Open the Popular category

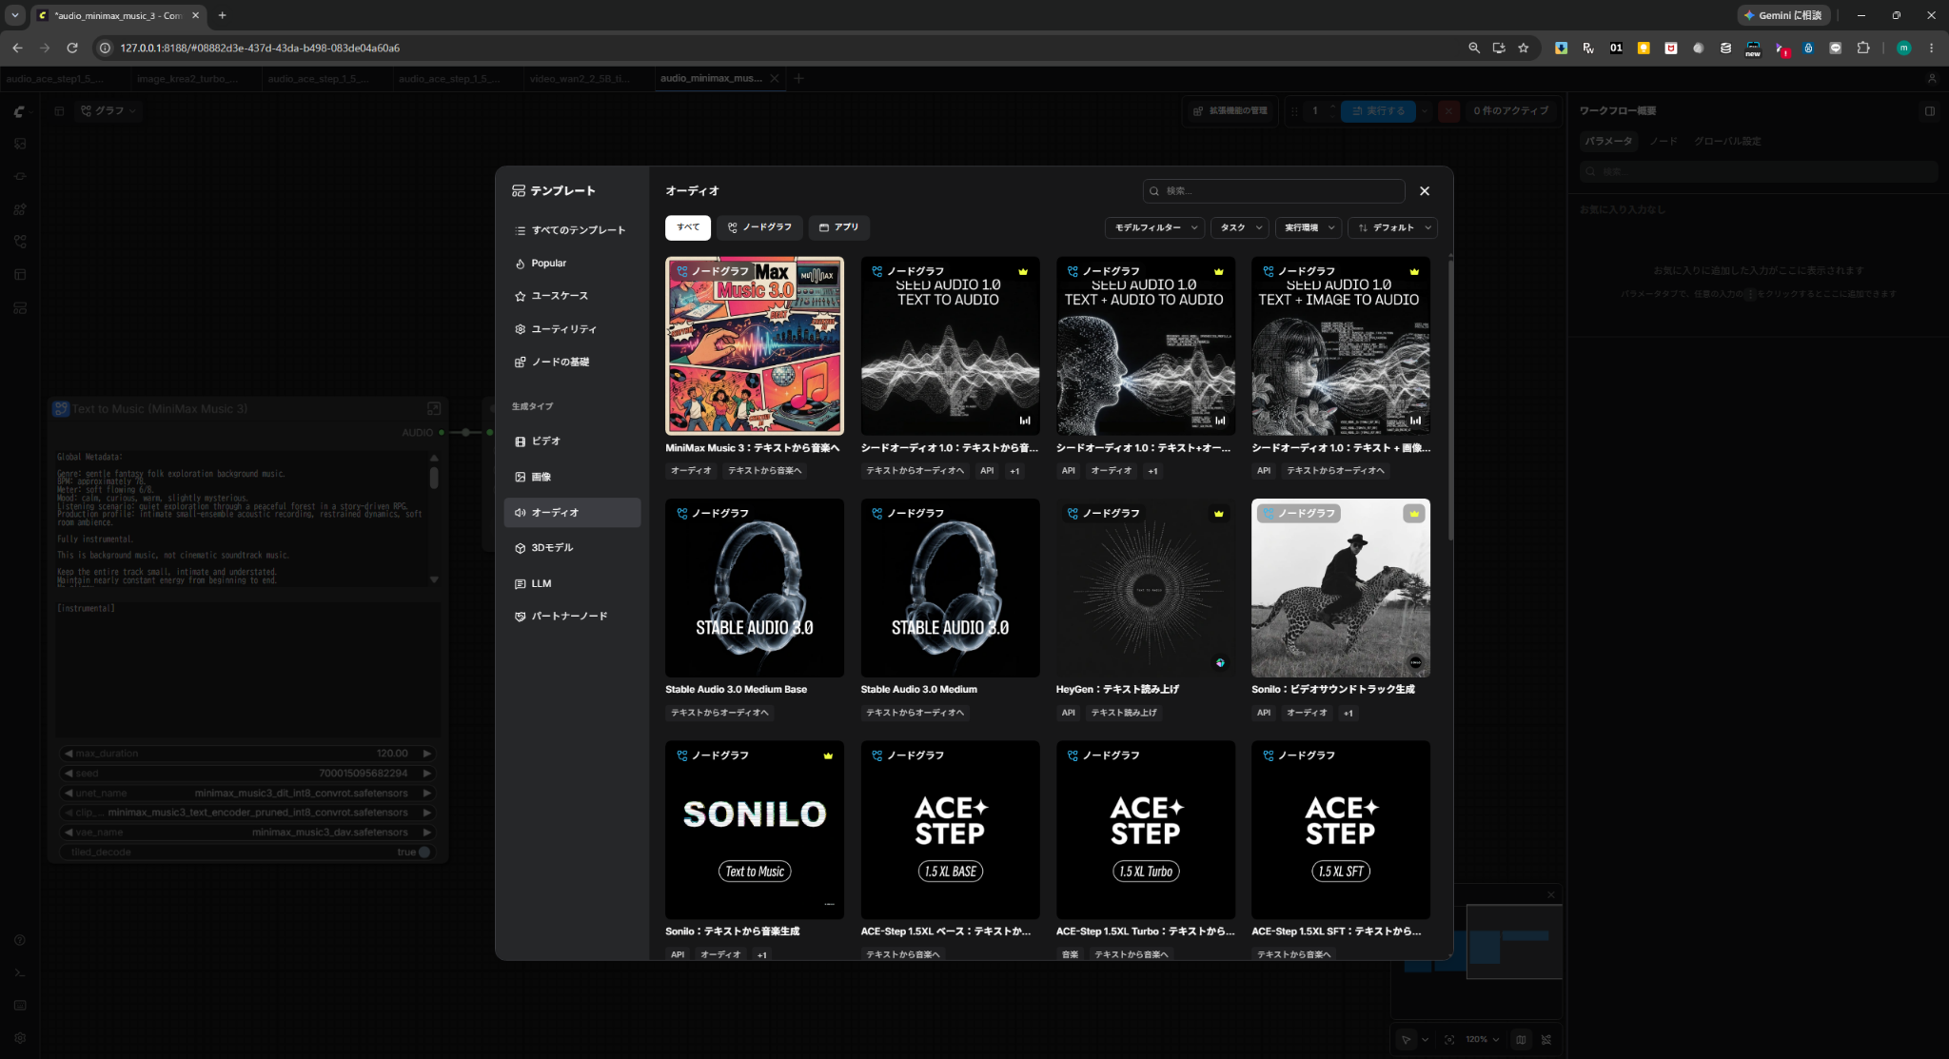(572, 264)
